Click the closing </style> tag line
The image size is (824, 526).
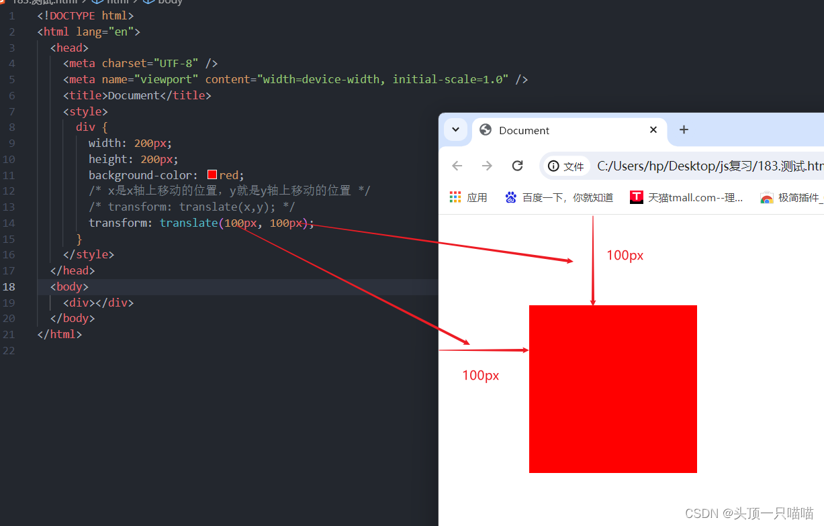pos(89,254)
